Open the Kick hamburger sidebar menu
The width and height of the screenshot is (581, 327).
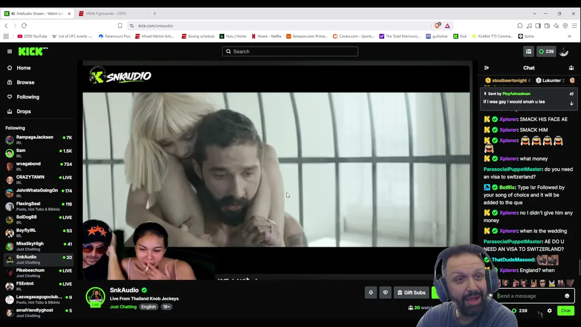[10, 51]
